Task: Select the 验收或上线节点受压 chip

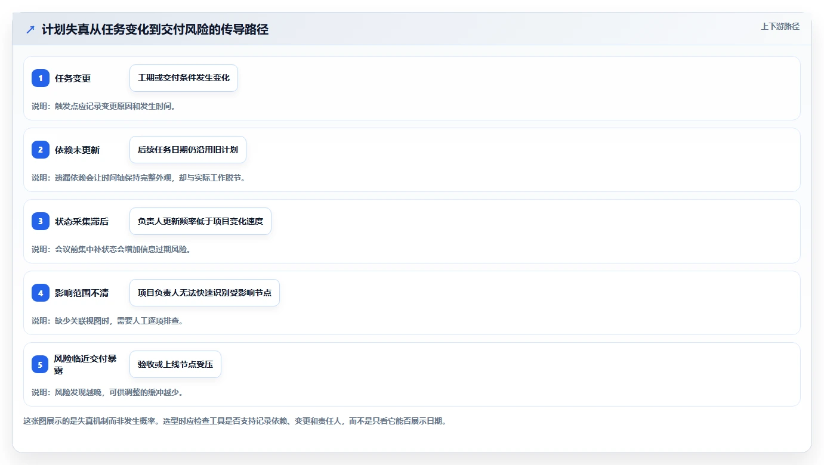Action: (175, 364)
